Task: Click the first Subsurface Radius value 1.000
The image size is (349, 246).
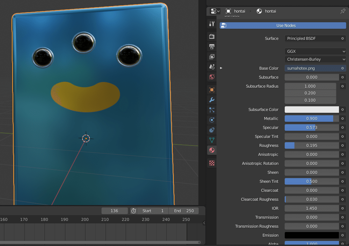Action: click(x=310, y=86)
